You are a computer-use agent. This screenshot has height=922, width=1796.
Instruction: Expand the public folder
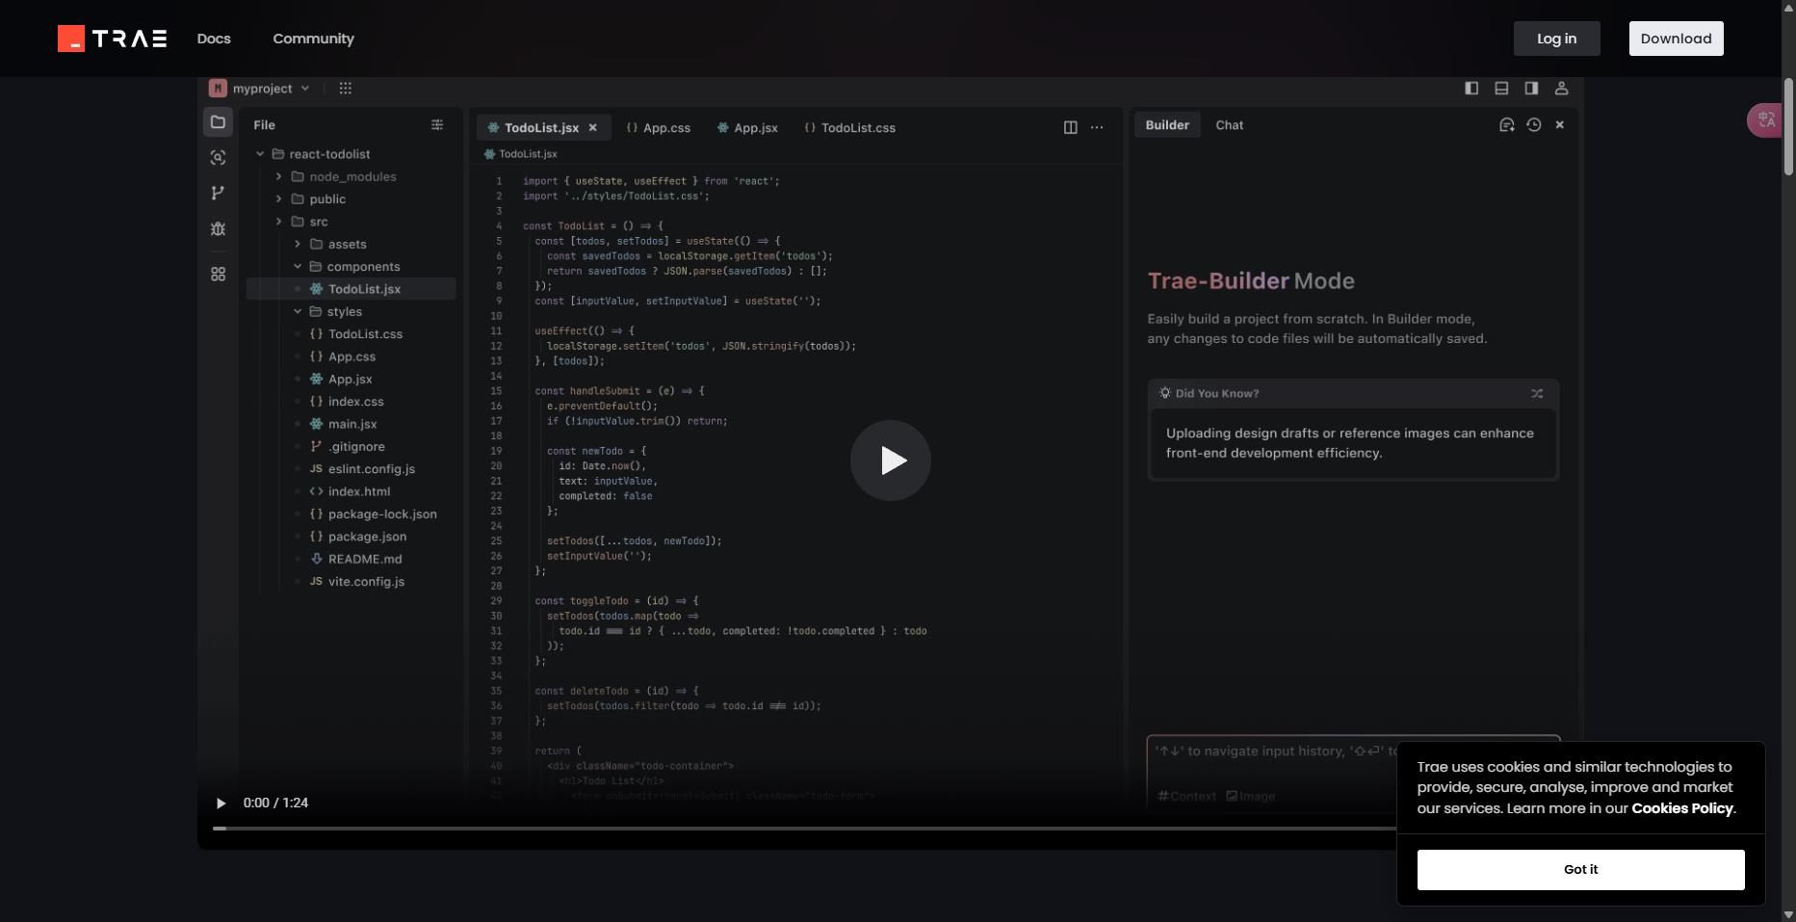[x=278, y=198]
